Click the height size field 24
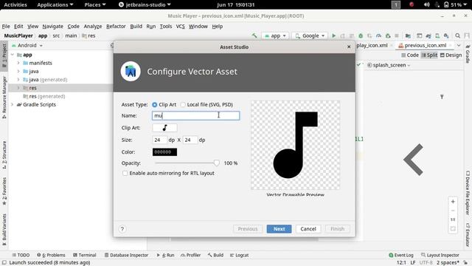Screen dimensions: 472x266 pyautogui.click(x=190, y=140)
